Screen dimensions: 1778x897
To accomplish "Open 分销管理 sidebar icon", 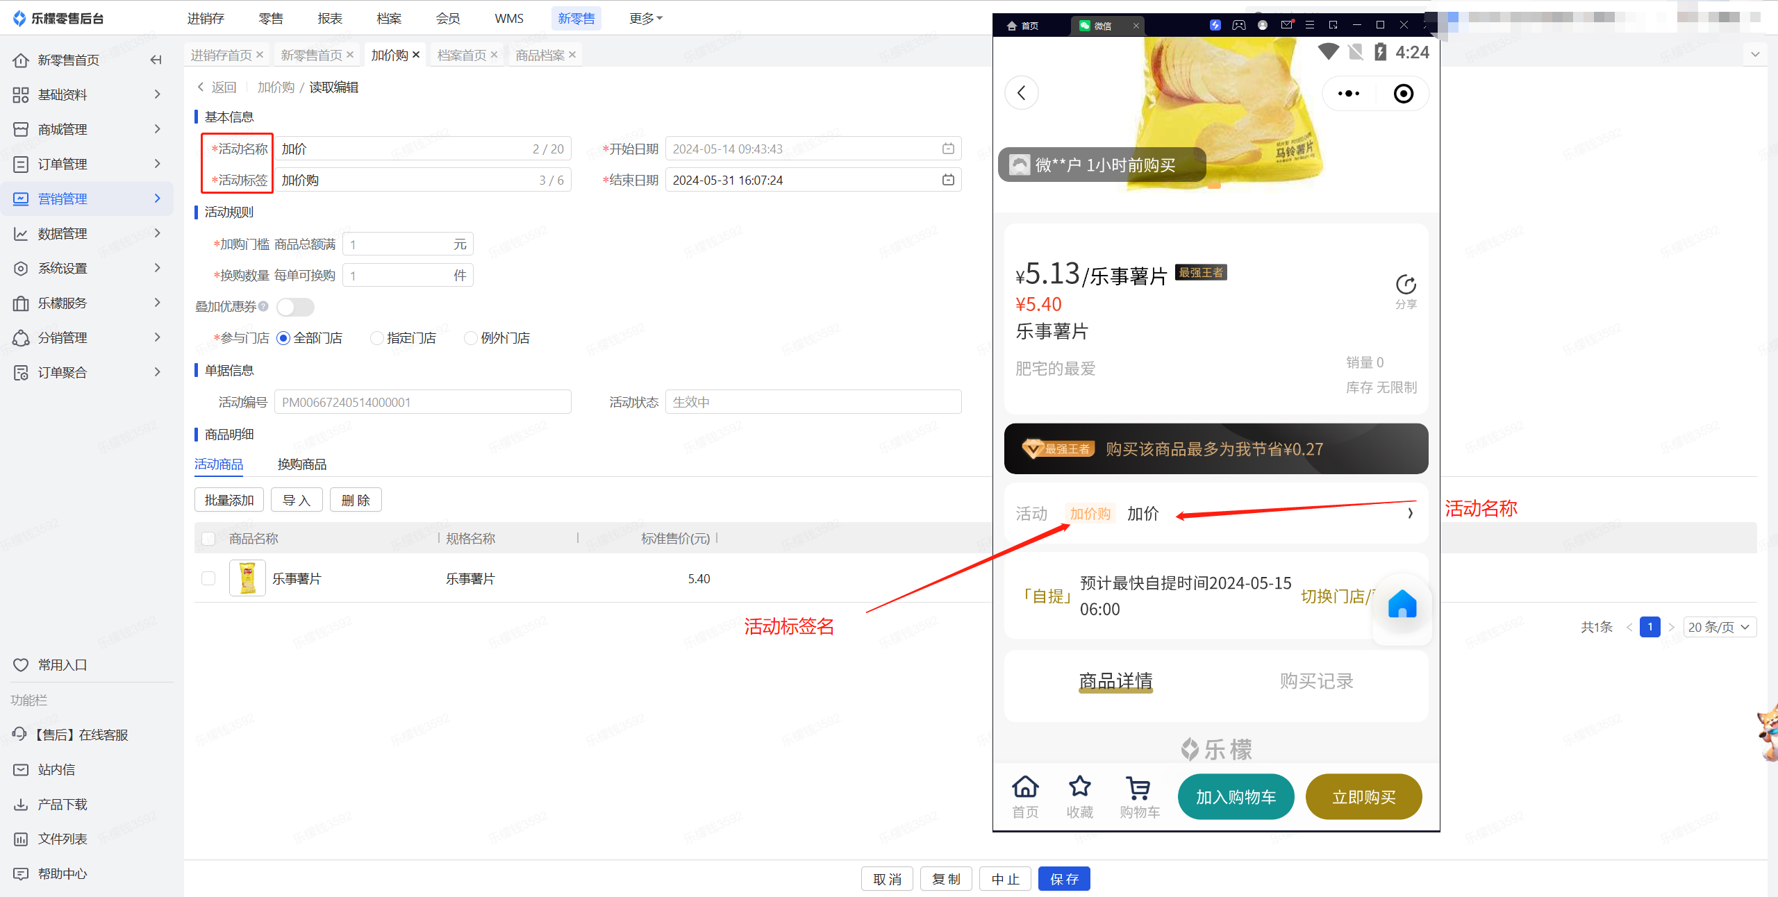I will pos(21,338).
